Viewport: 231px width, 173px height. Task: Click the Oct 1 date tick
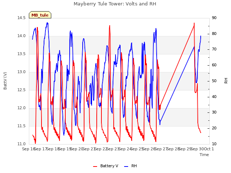pyautogui.click(x=209, y=149)
